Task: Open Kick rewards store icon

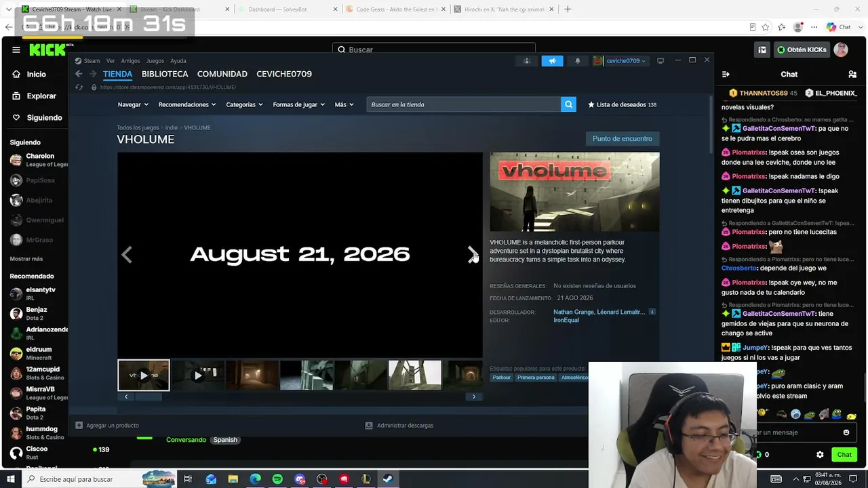Action: tap(762, 49)
